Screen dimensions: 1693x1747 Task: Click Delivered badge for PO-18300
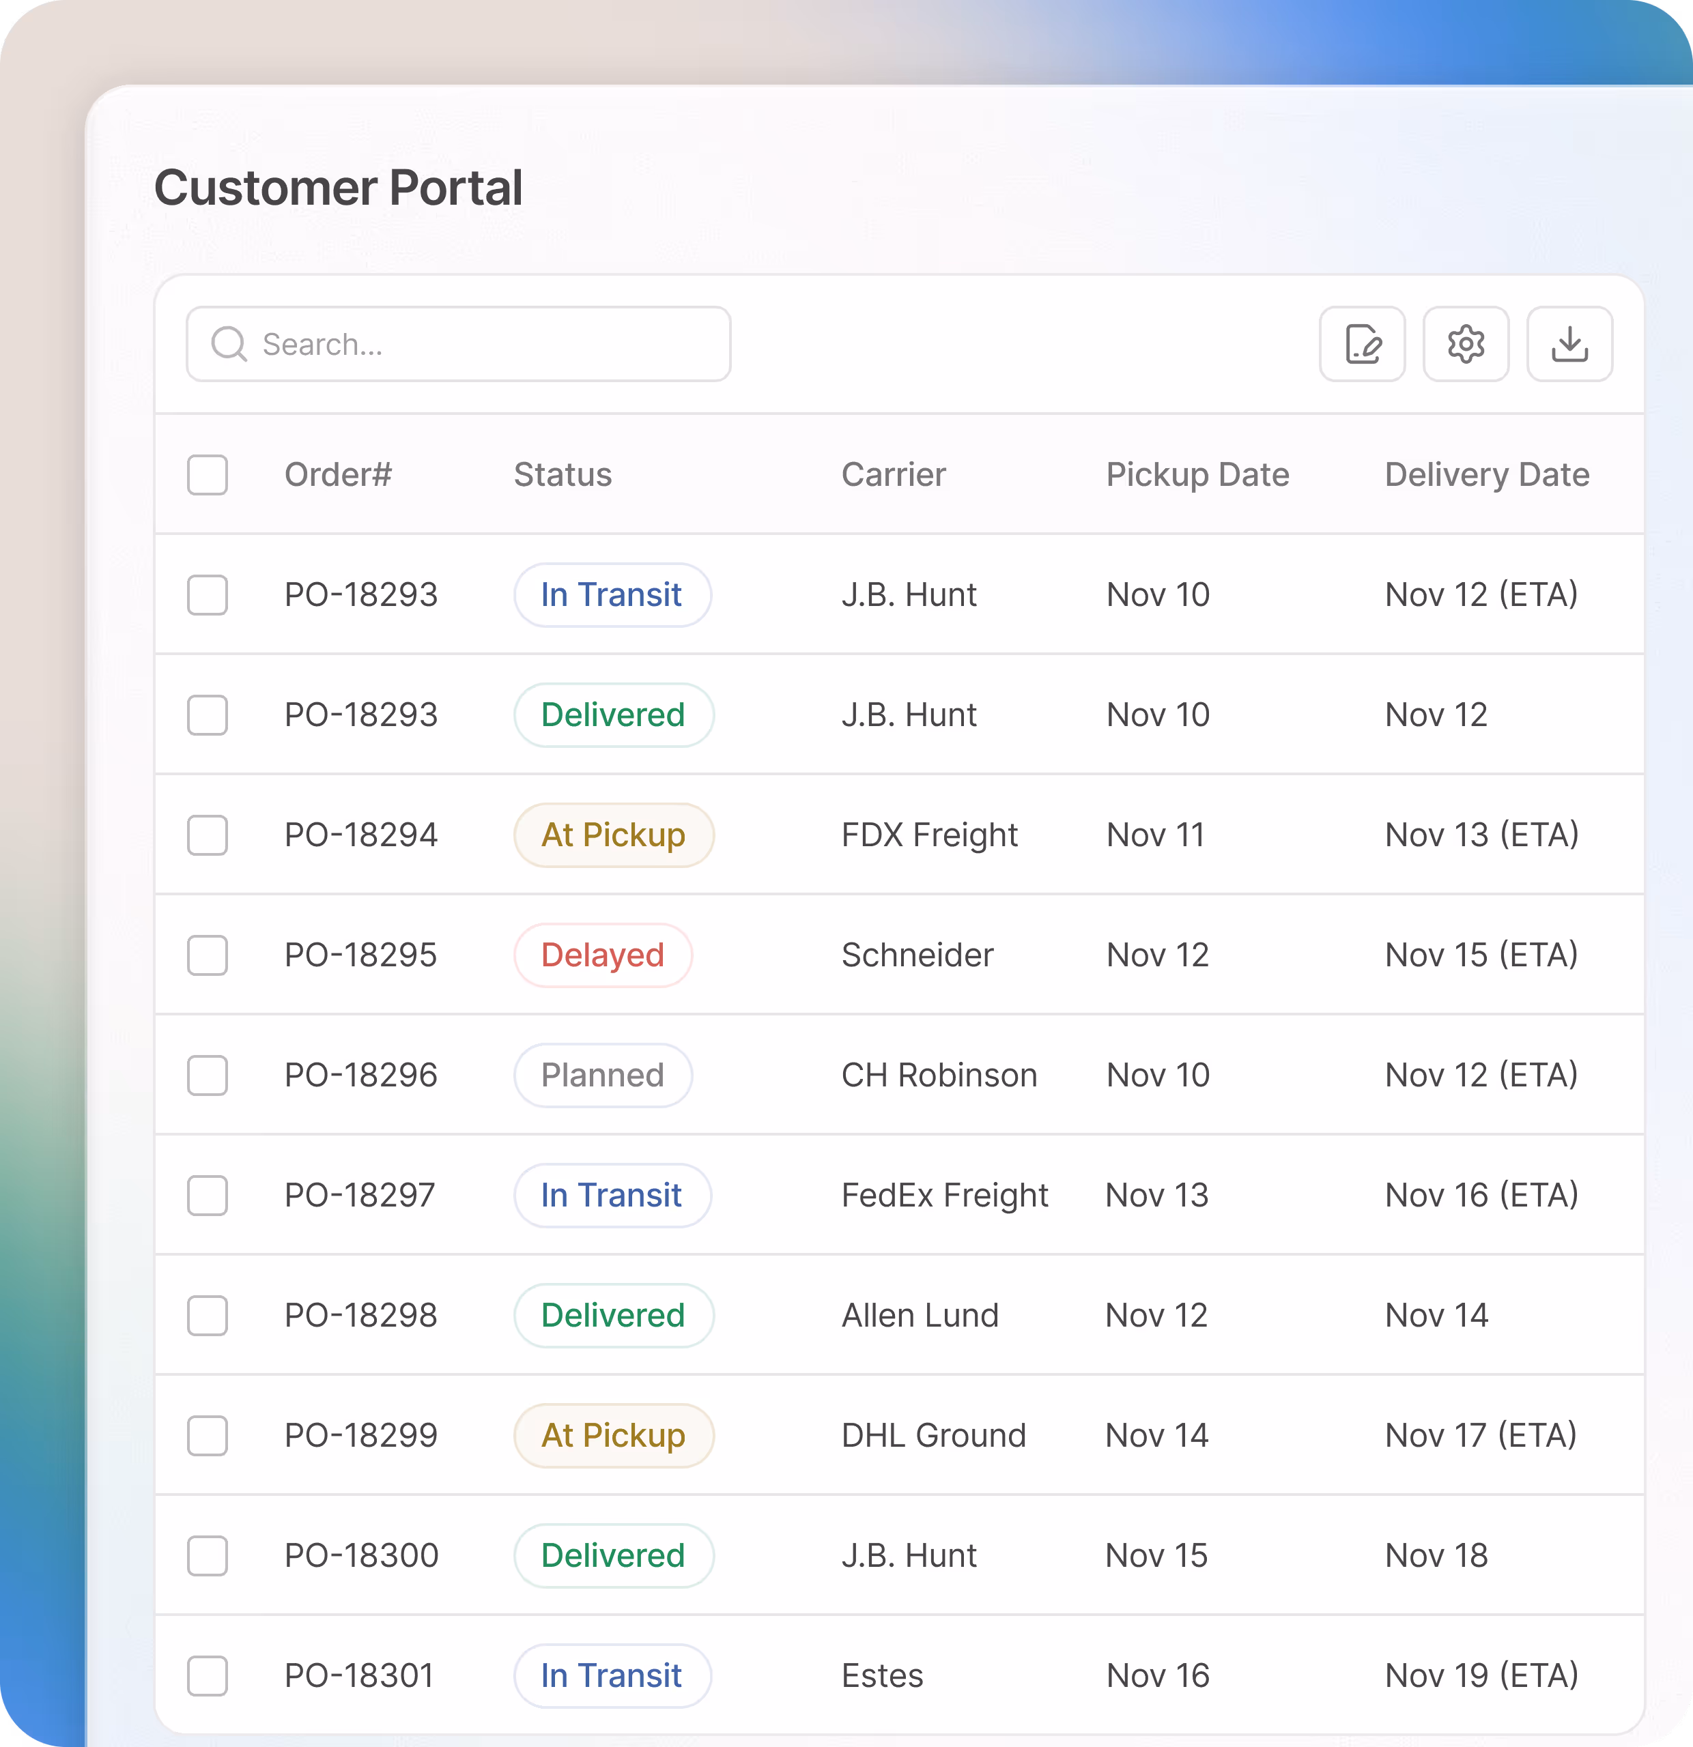[x=613, y=1555]
